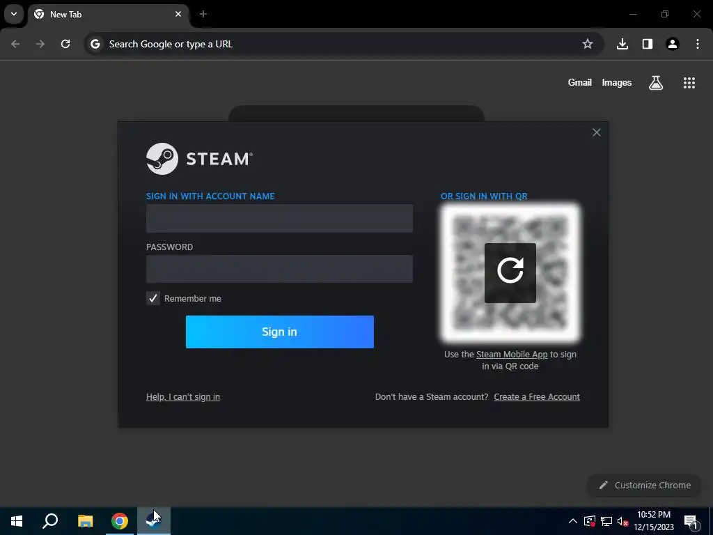The width and height of the screenshot is (713, 535).
Task: Open the Steam Mobile App link
Action: tap(512, 355)
